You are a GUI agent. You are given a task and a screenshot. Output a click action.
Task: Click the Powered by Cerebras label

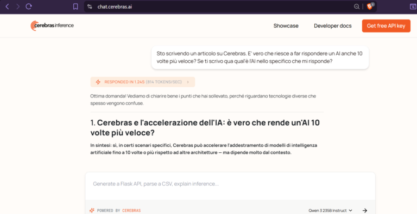(119, 210)
